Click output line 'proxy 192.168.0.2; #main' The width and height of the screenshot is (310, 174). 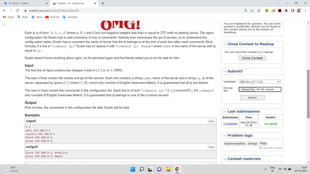[x=44, y=156]
